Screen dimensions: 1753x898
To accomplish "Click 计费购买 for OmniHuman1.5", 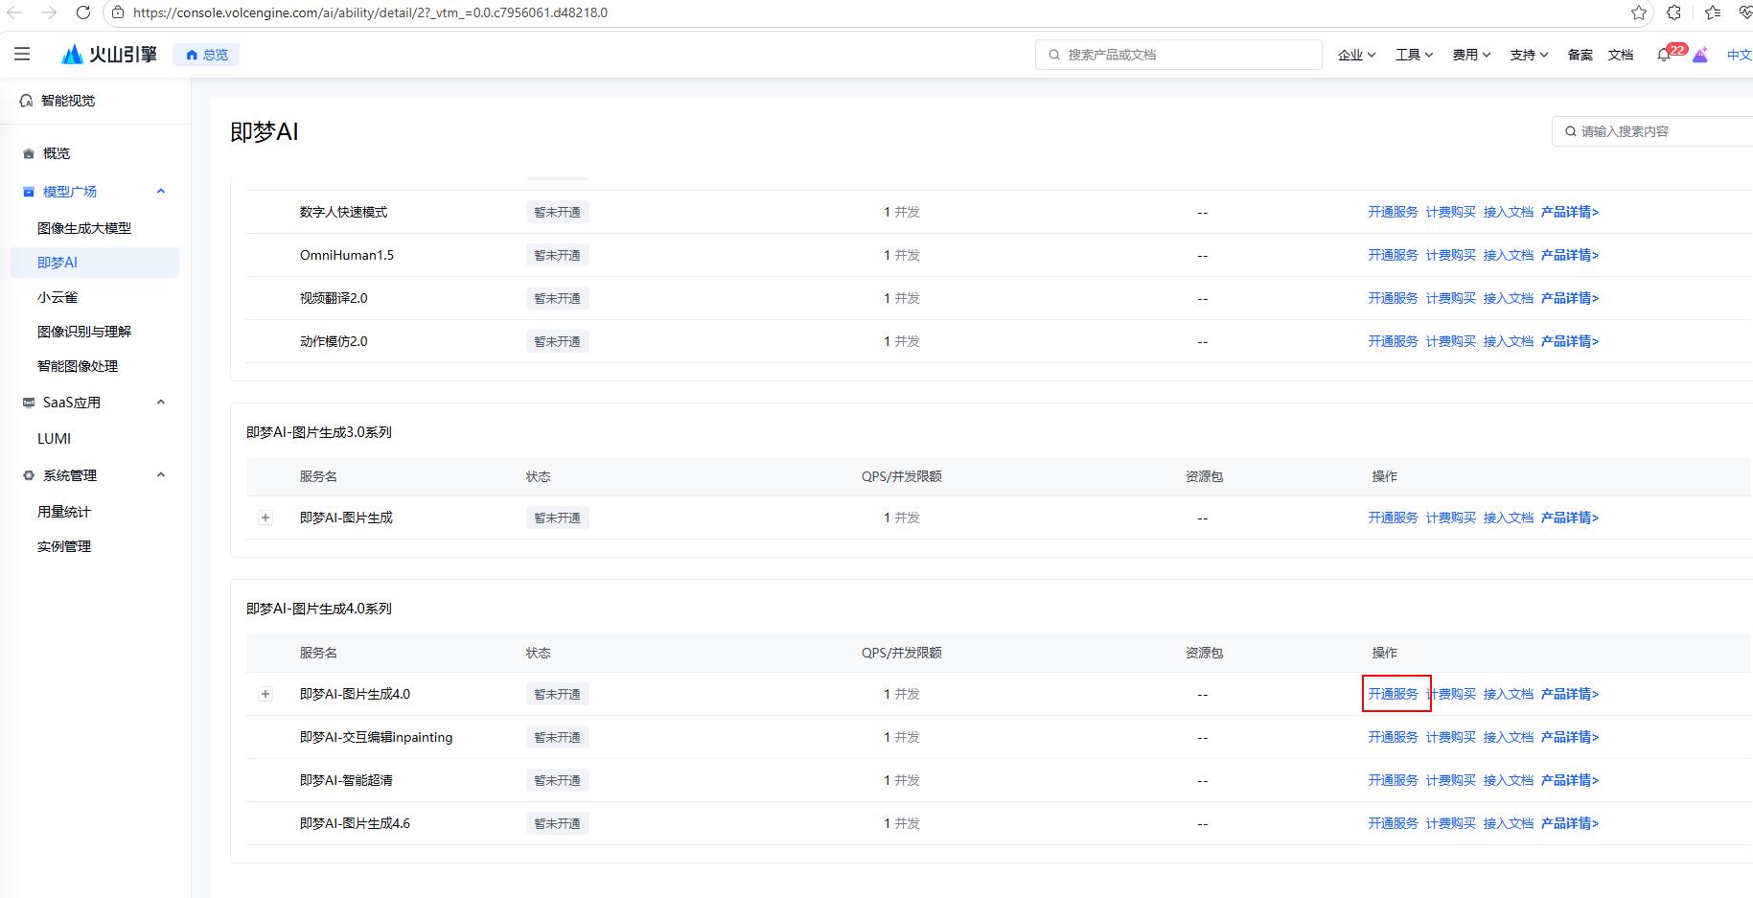I will [x=1450, y=255].
